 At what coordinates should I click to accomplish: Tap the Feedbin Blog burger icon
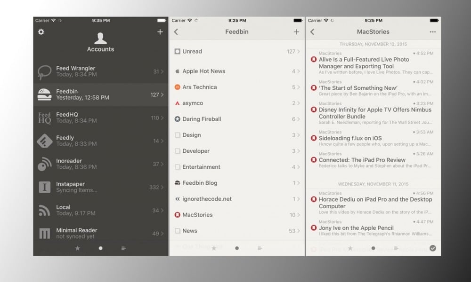click(177, 183)
